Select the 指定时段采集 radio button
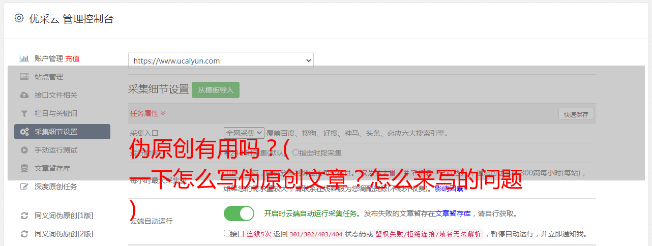 (x=295, y=152)
